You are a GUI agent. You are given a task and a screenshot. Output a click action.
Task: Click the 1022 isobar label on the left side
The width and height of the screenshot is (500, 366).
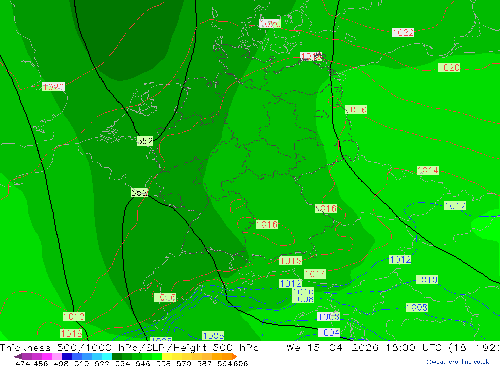pyautogui.click(x=53, y=87)
